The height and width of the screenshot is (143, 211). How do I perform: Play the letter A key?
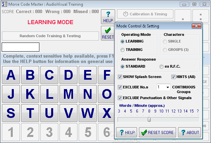pos(11,75)
